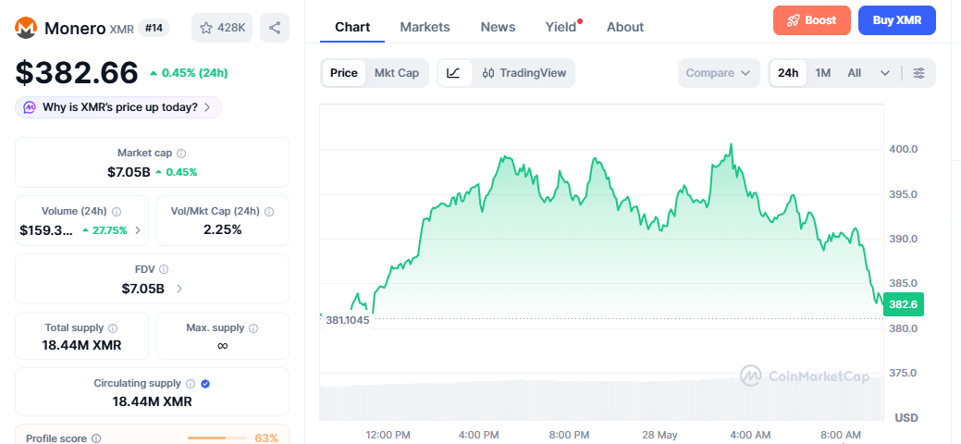Click the chart settings sliders icon
This screenshot has width=961, height=444.
point(918,73)
